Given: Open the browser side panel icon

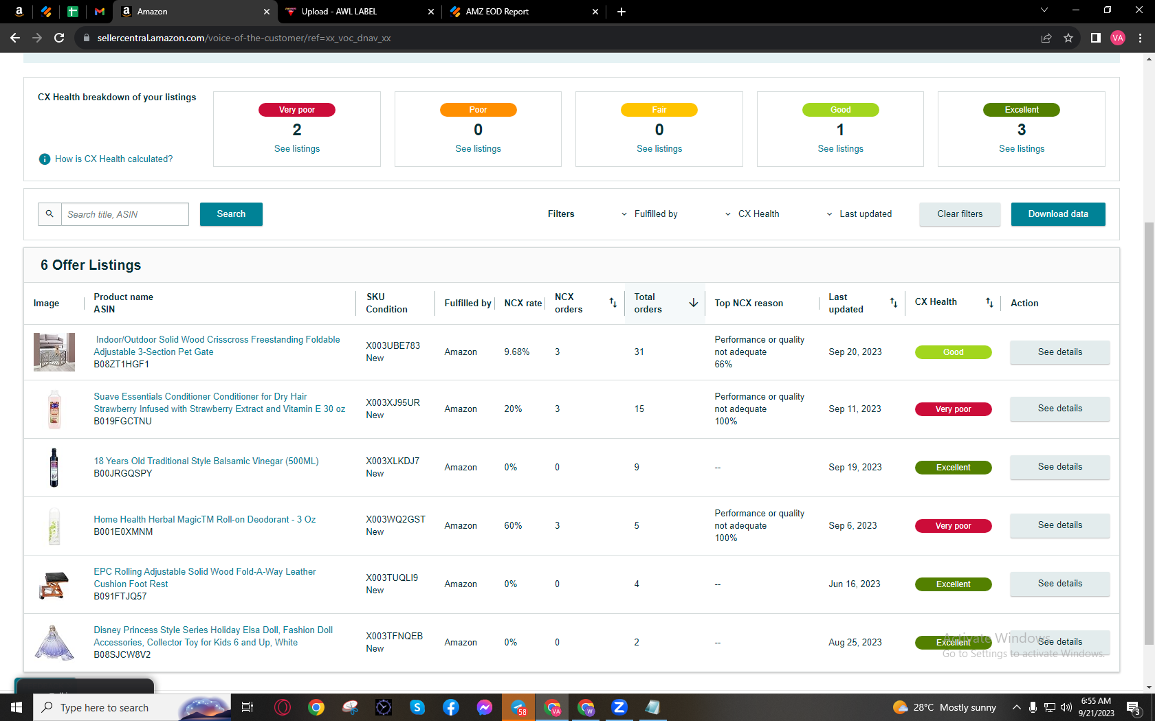Looking at the screenshot, I should (1096, 38).
